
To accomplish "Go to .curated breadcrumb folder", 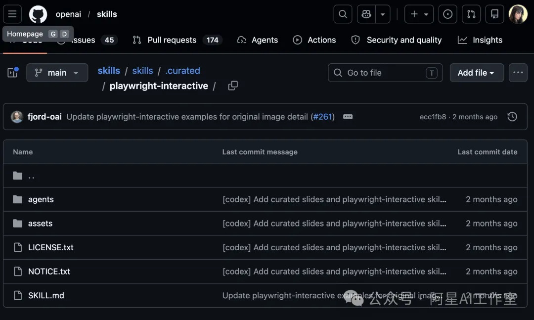I will click(x=182, y=71).
